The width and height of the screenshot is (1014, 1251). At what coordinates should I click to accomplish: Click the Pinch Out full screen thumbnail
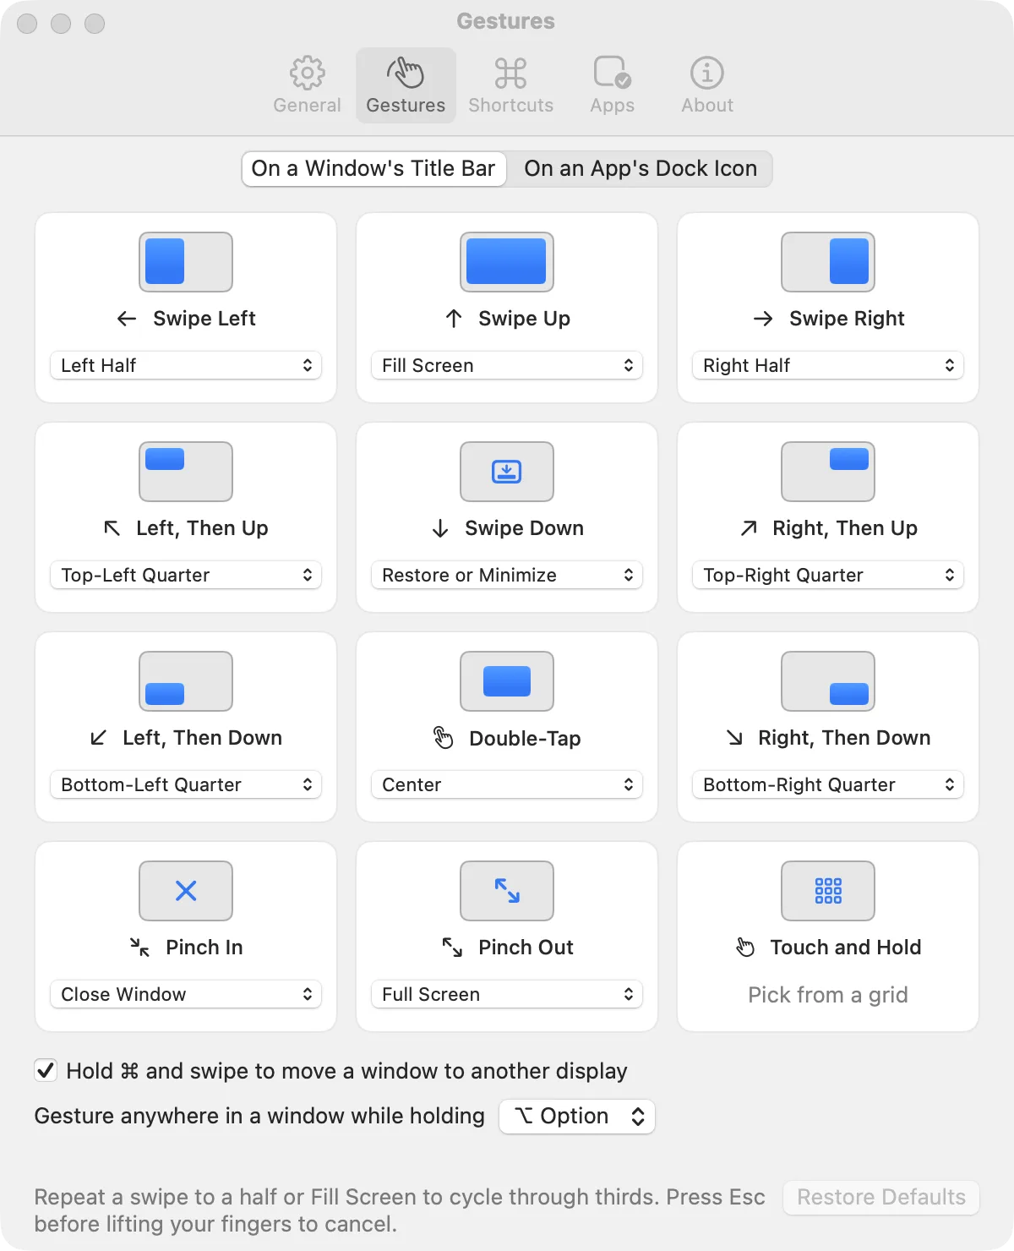[x=507, y=891]
